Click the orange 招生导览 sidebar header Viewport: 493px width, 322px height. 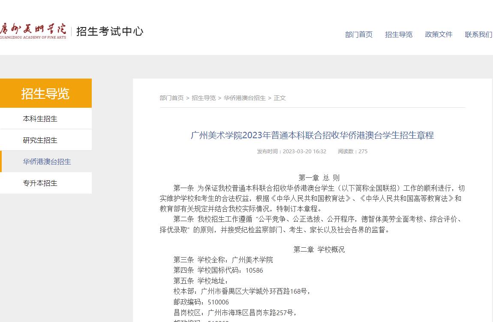click(46, 93)
